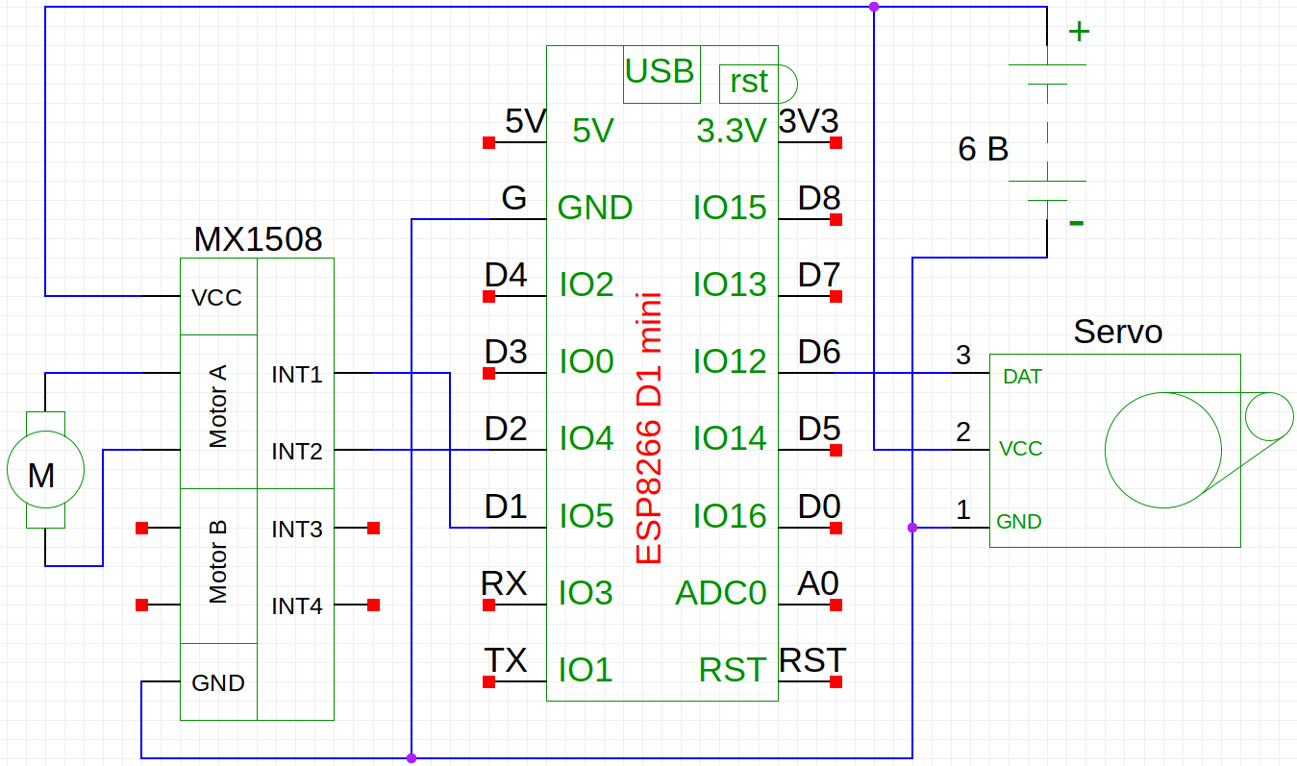Click the green plus sign on the battery
1297x766 pixels.
(1080, 32)
